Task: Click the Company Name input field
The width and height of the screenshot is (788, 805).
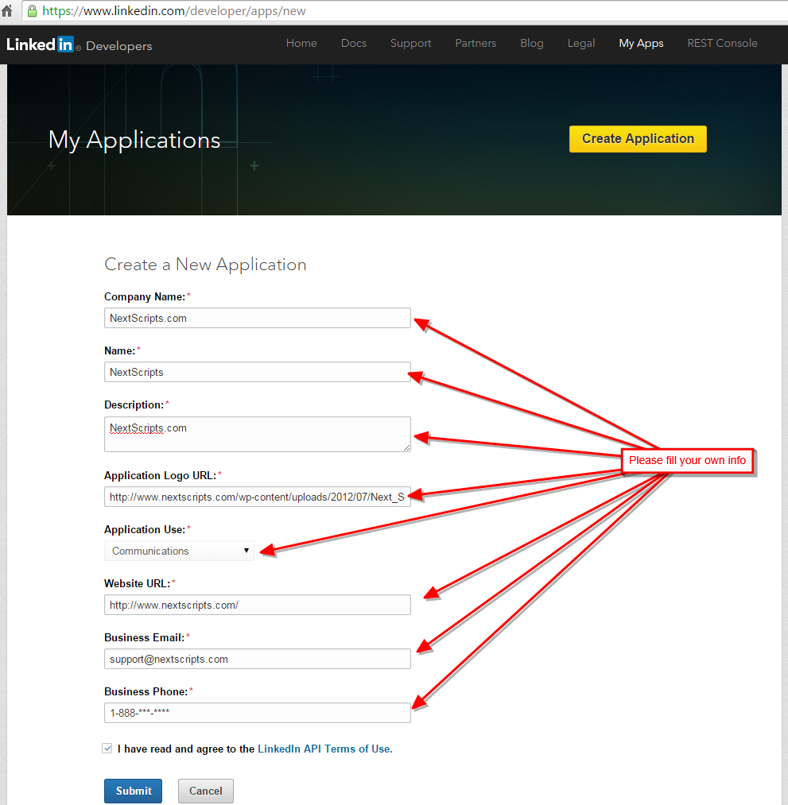Action: click(258, 319)
